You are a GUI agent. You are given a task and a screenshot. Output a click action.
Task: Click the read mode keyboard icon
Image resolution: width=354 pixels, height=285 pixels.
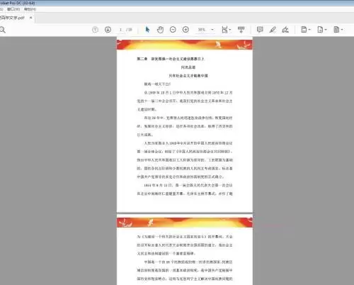(241, 30)
